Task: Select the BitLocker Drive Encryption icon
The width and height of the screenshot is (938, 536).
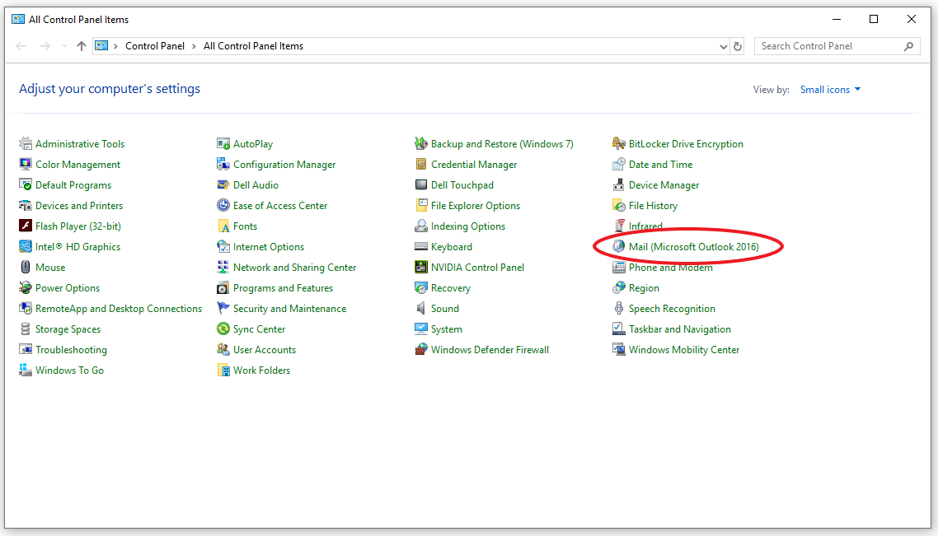Action: click(619, 144)
